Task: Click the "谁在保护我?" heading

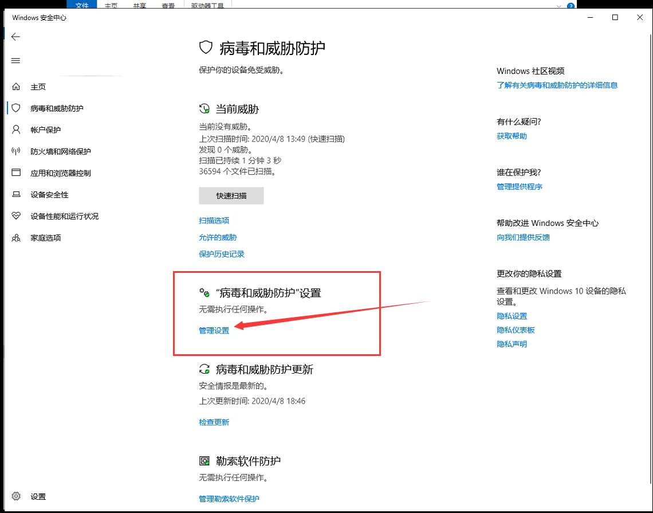Action: (519, 173)
